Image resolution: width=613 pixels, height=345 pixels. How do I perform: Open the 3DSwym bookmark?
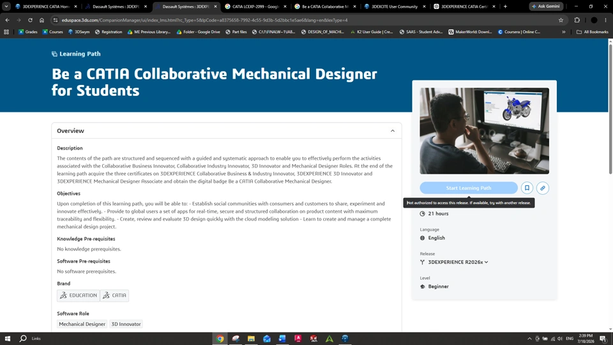[79, 32]
